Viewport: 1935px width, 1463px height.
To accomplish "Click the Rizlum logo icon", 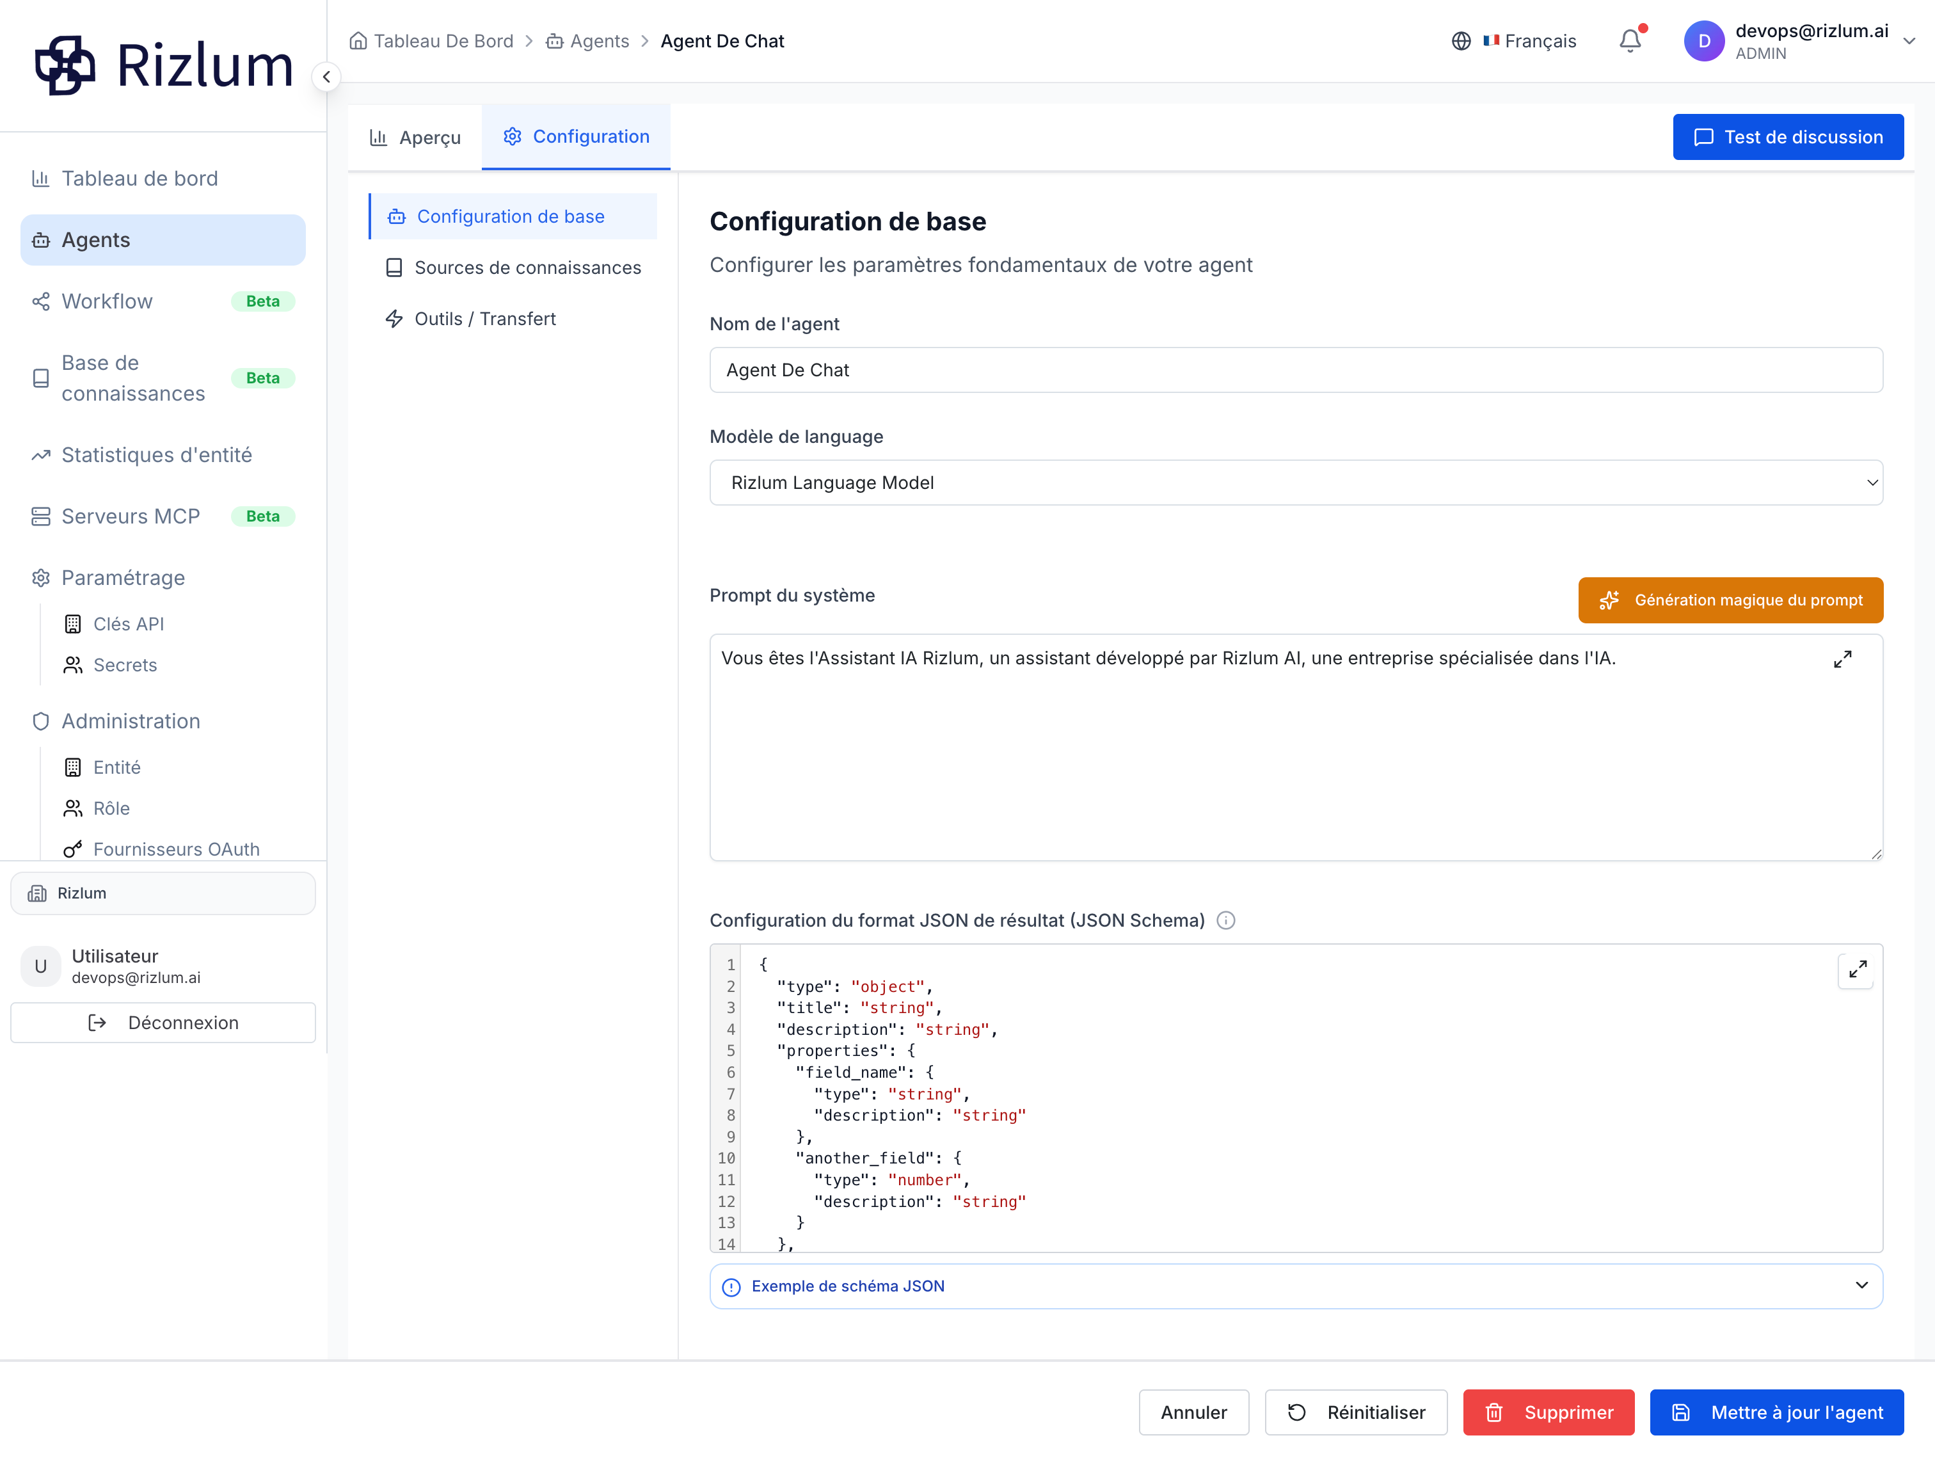I will [65, 66].
